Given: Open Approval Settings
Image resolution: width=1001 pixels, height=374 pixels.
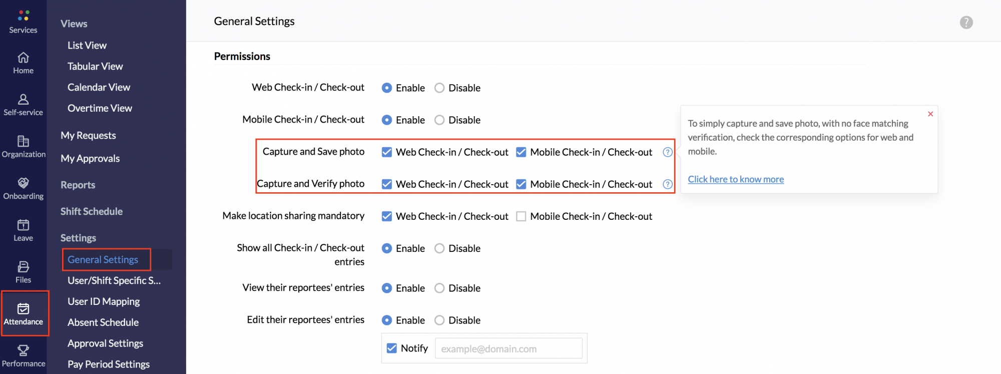Looking at the screenshot, I should [x=105, y=344].
